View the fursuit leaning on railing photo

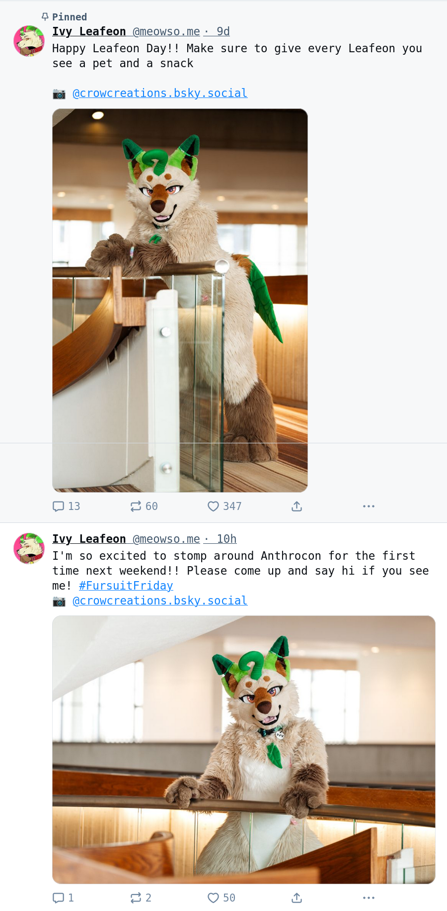[244, 750]
